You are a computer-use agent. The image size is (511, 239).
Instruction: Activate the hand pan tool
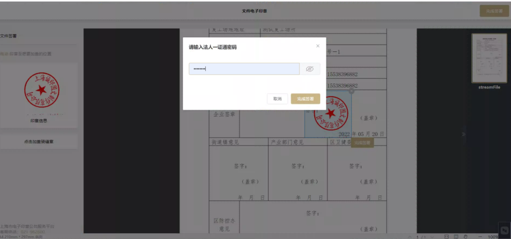466,236
